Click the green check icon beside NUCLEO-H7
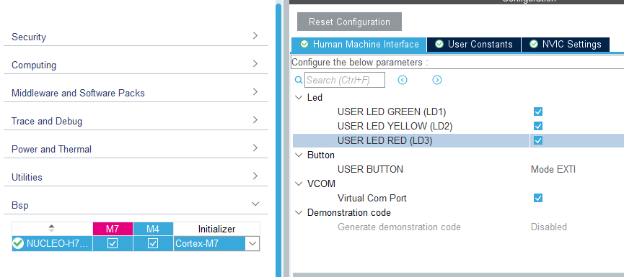This screenshot has height=277, width=624. (18, 243)
